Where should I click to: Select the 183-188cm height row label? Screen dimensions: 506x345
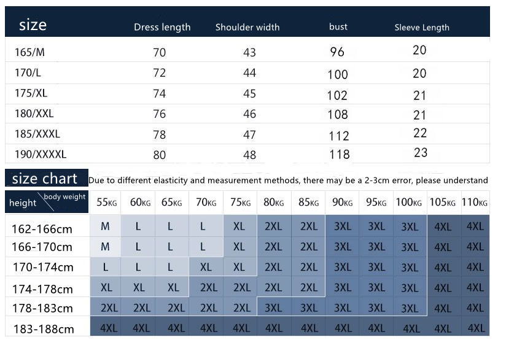click(42, 328)
